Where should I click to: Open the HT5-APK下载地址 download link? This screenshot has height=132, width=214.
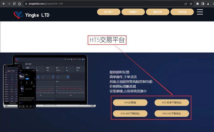tap(130, 114)
